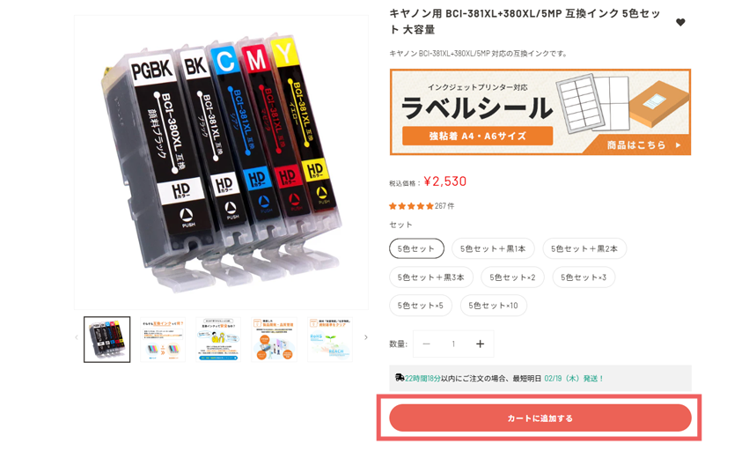
Task: Click the heart favorite icon
Action: [x=680, y=22]
